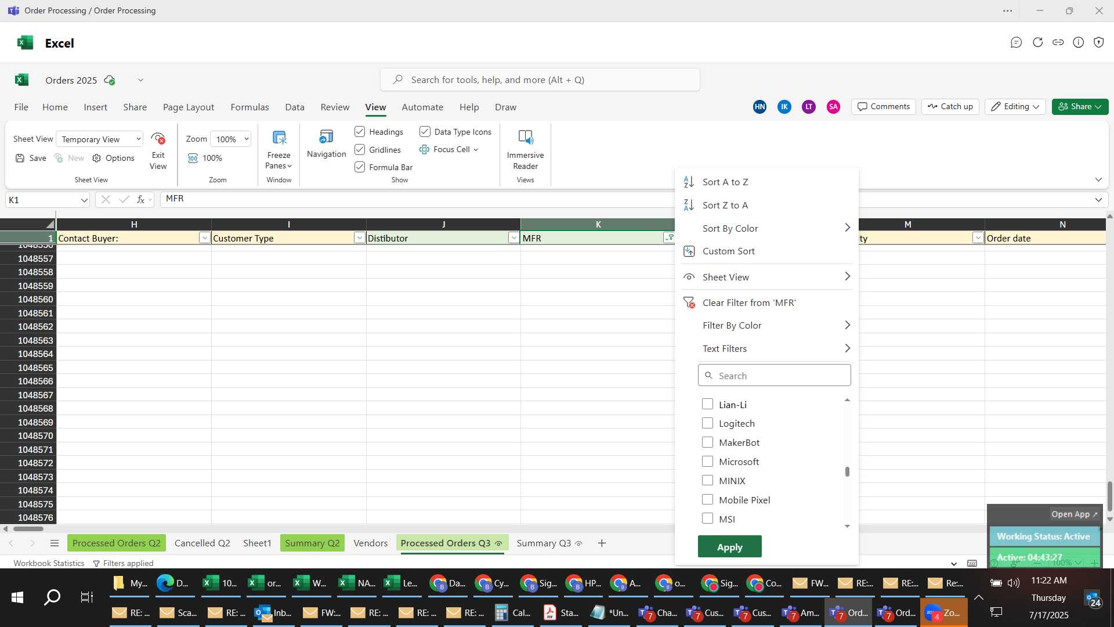Click Sort A to Z icon

689,182
